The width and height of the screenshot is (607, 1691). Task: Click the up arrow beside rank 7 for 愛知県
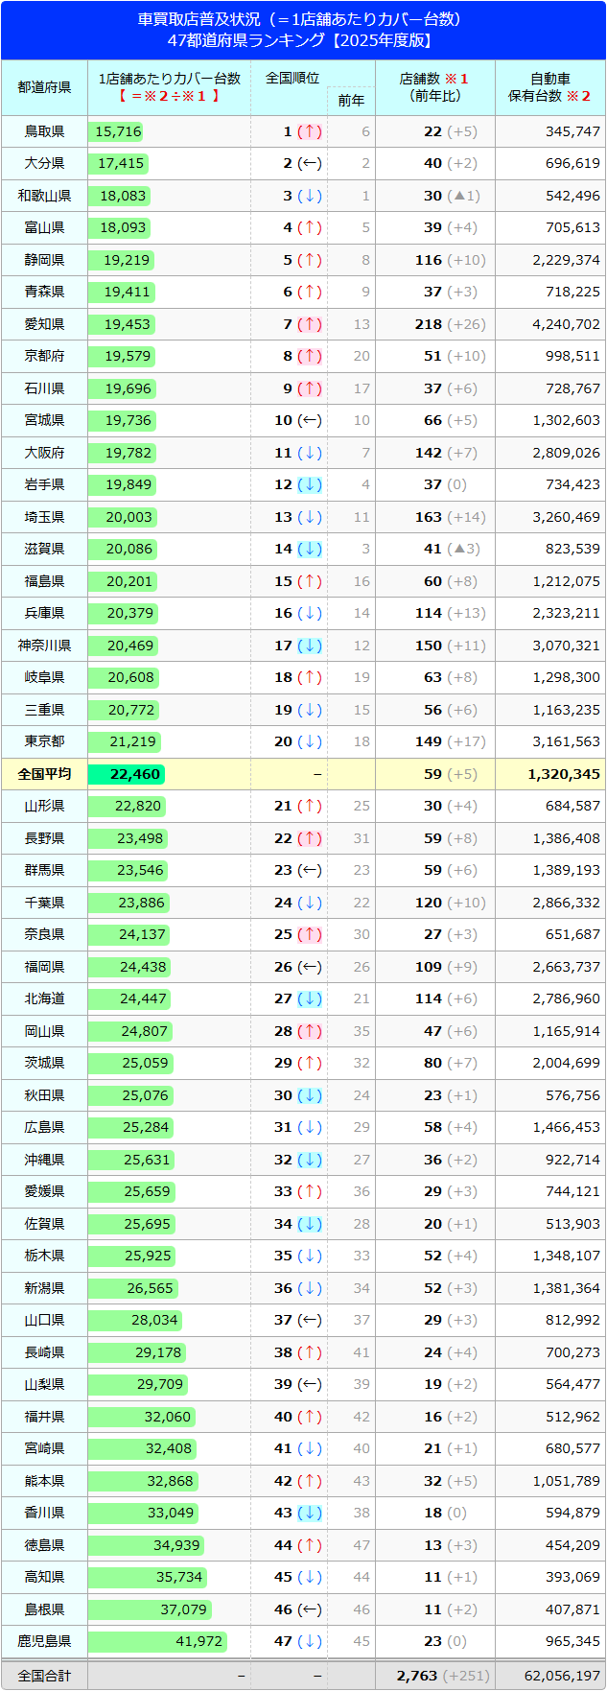[310, 324]
